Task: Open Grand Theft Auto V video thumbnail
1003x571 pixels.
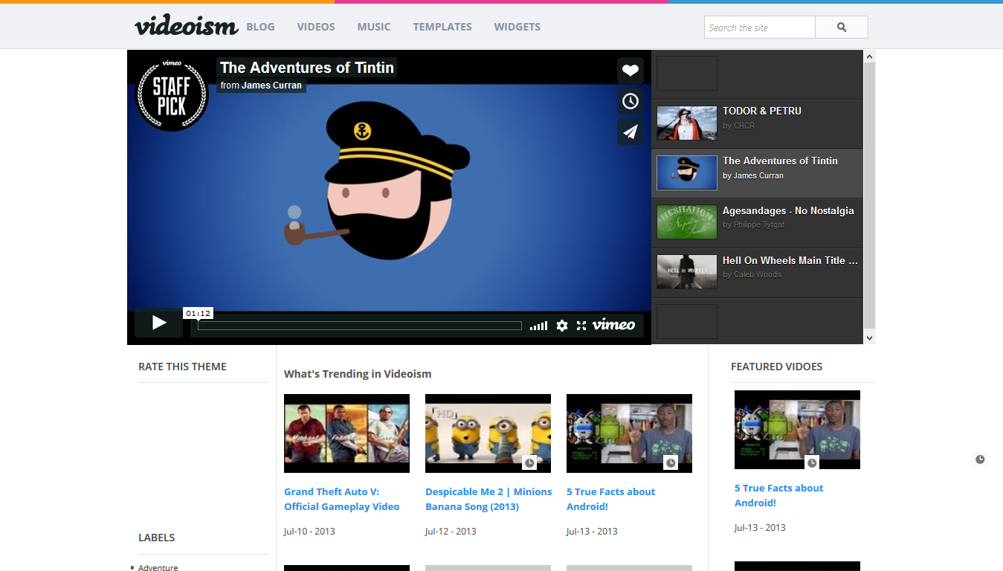Action: point(346,433)
